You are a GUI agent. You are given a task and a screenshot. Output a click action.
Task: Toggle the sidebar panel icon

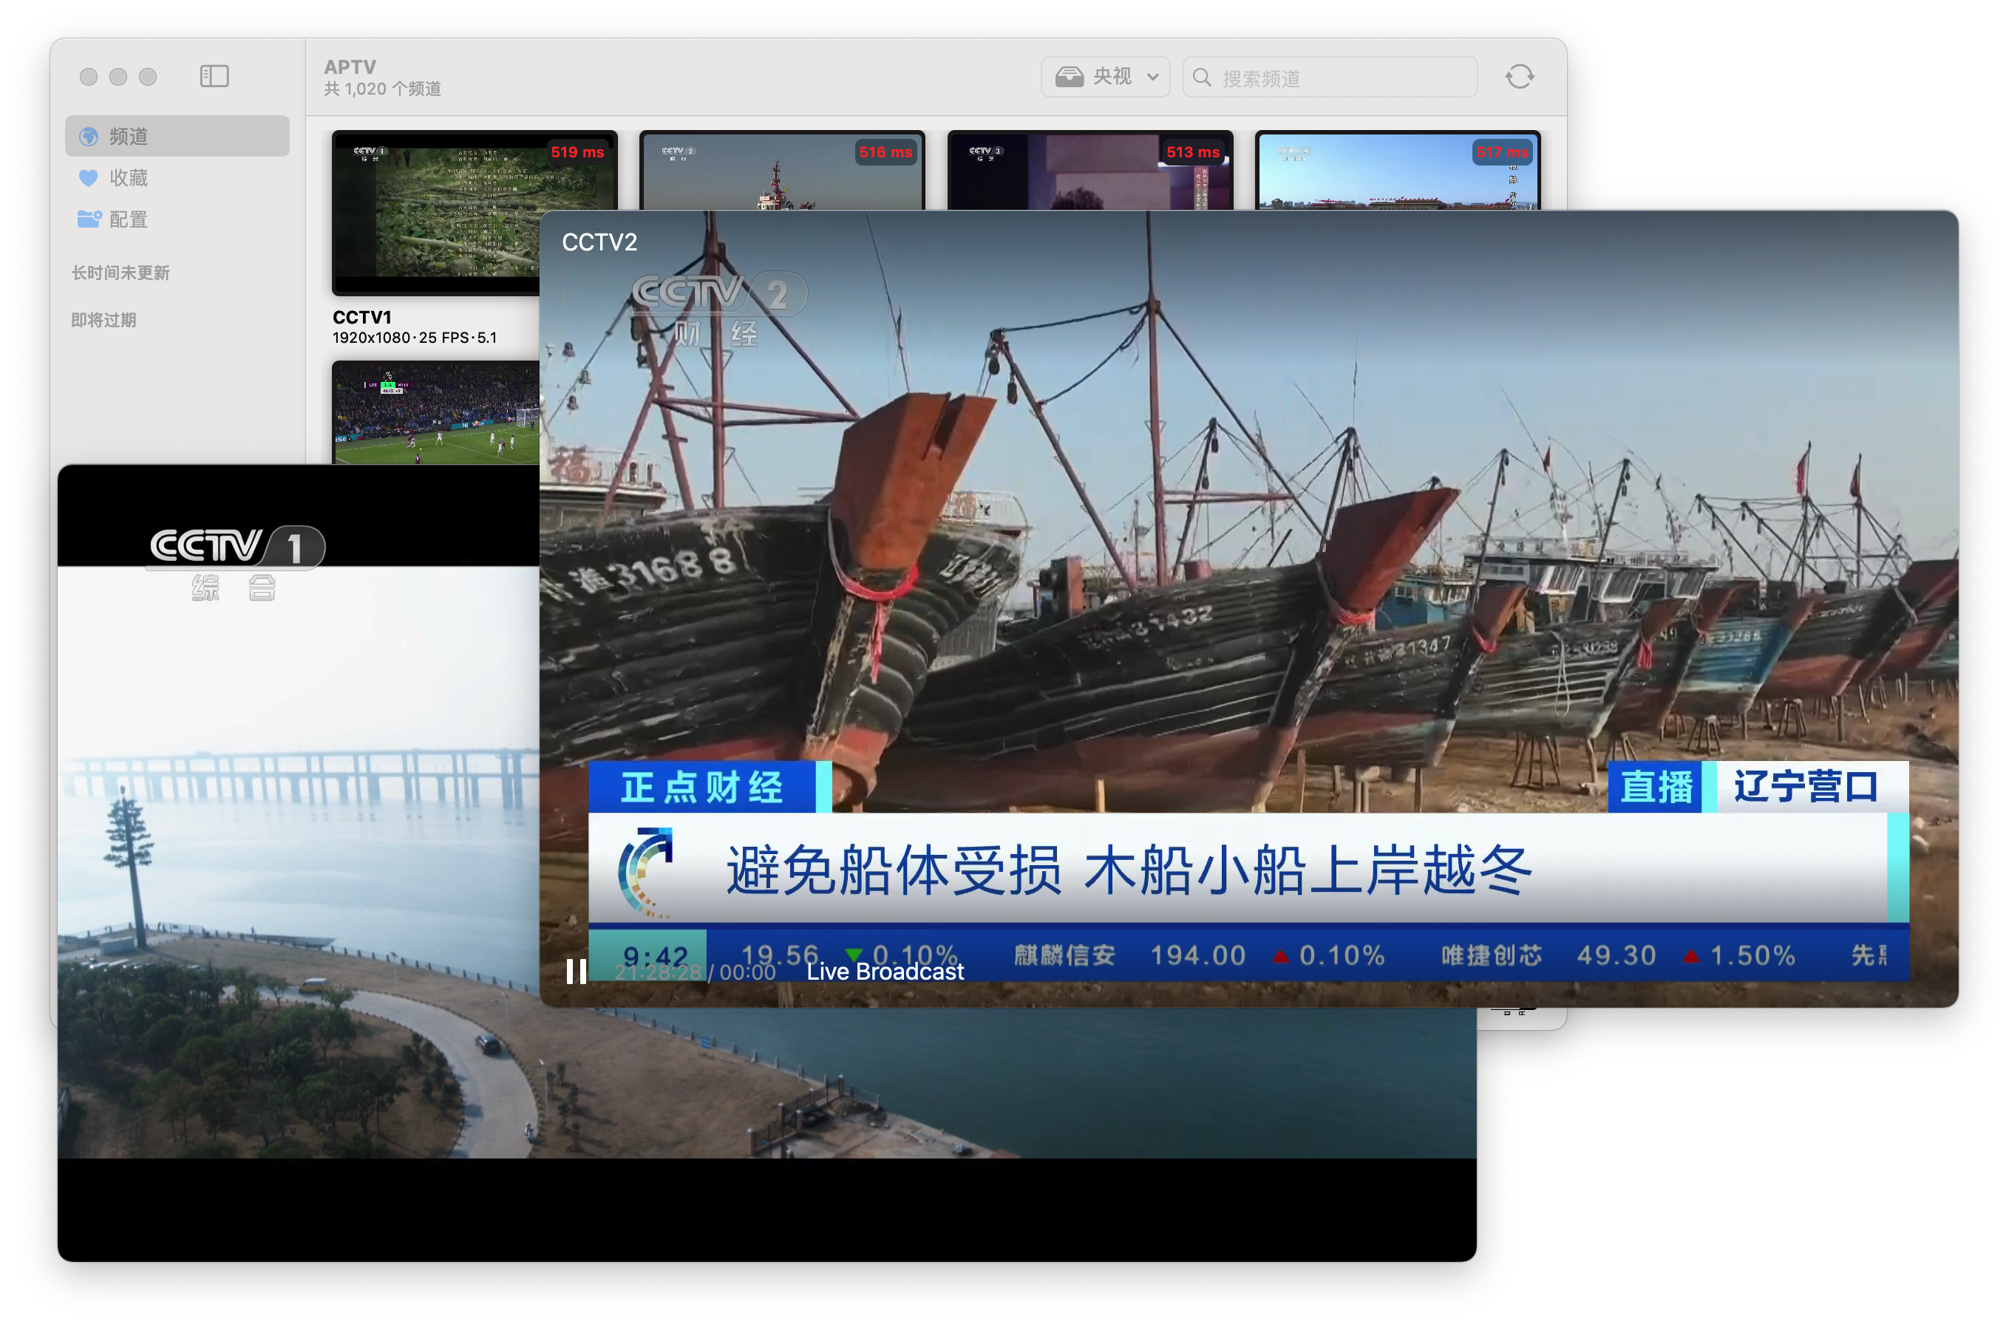tap(214, 76)
